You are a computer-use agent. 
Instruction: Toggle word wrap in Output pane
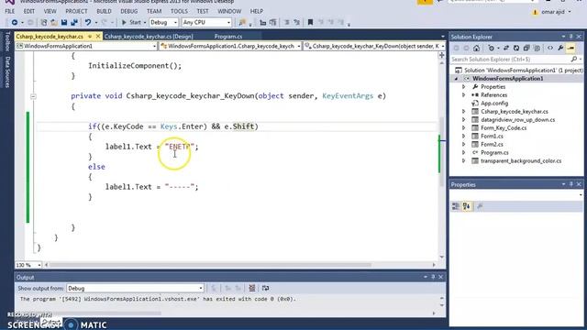265,288
